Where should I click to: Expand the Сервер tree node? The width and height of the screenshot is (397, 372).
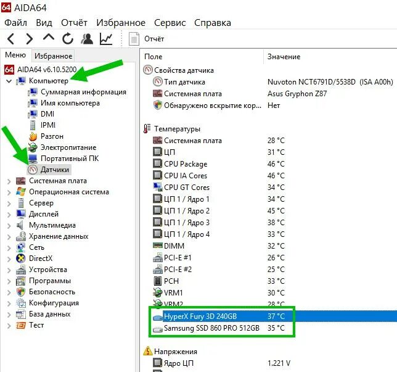tap(9, 204)
